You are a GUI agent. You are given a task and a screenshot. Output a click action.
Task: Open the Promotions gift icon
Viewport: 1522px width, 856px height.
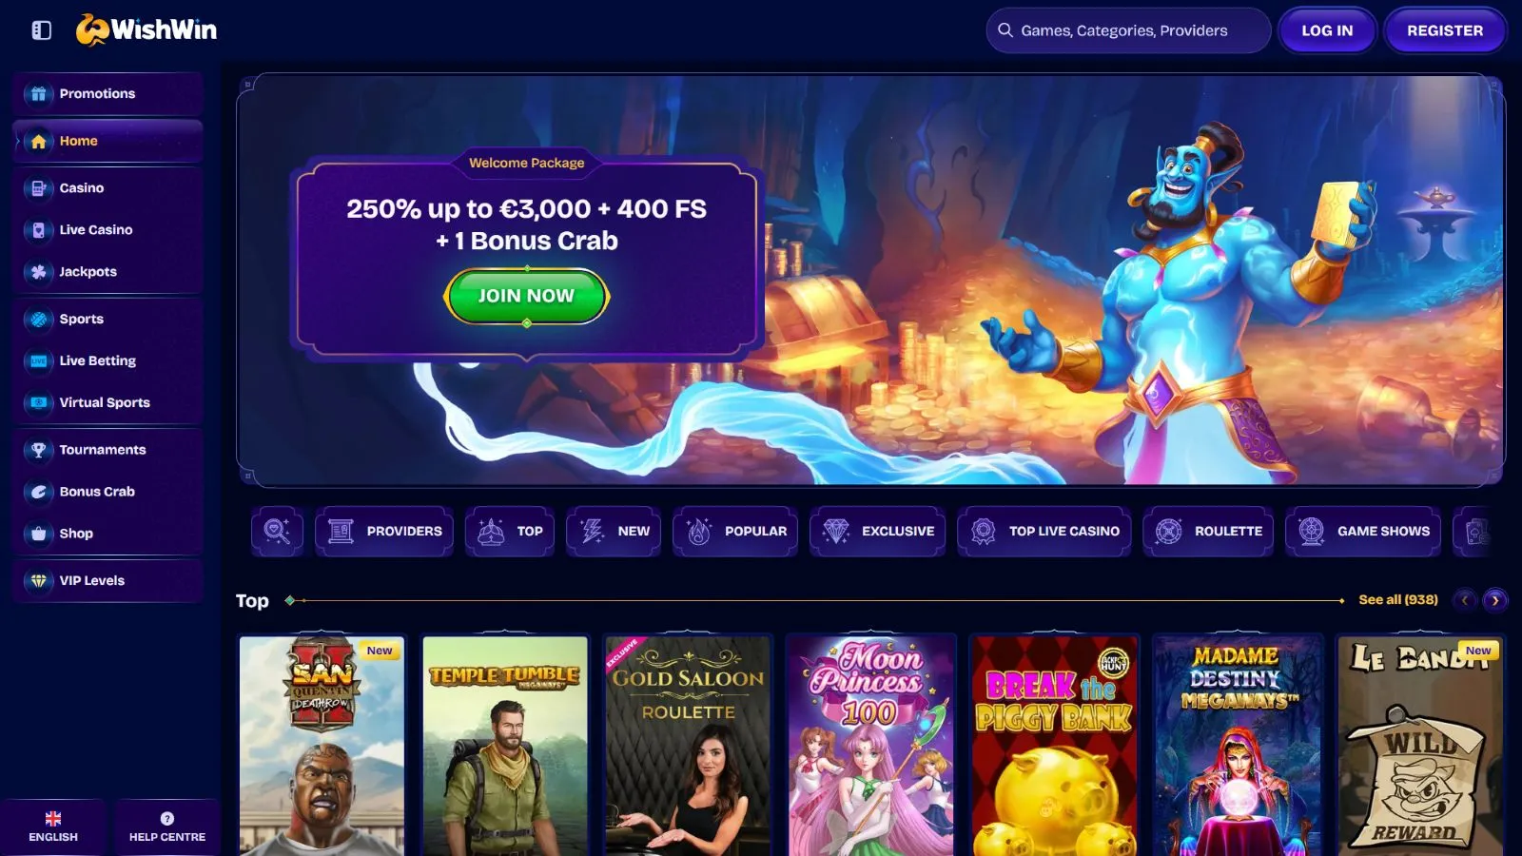(x=39, y=93)
